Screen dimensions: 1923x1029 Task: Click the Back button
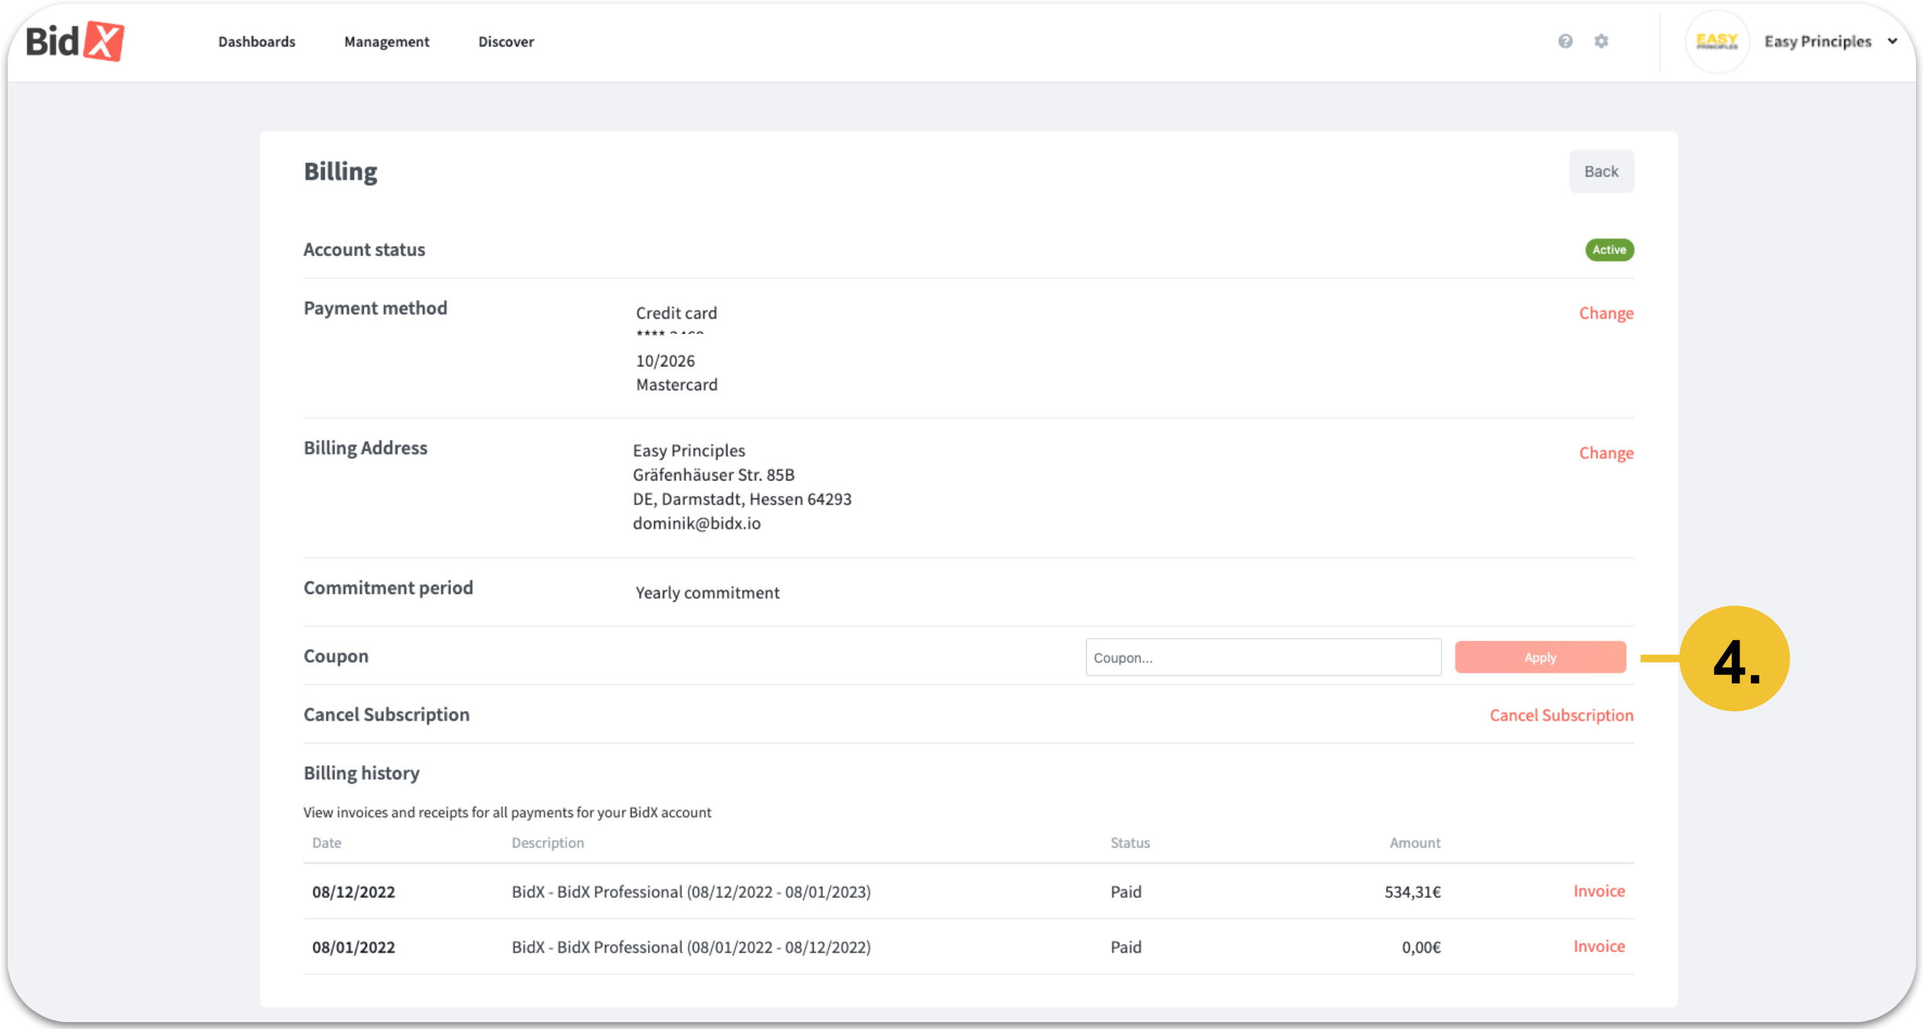click(x=1601, y=171)
